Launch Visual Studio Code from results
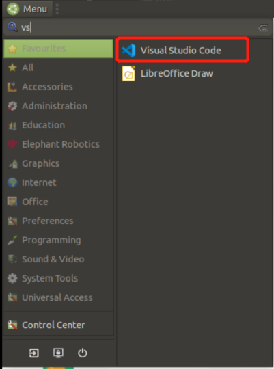Image resolution: width=274 pixels, height=369 pixels. pos(182,50)
